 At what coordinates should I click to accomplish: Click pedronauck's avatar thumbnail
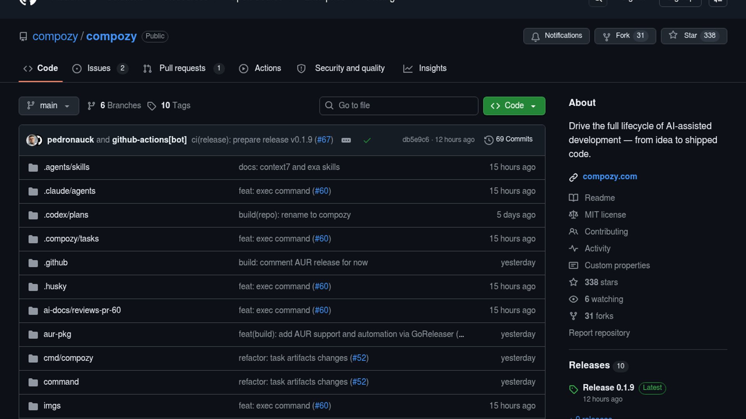click(x=32, y=140)
